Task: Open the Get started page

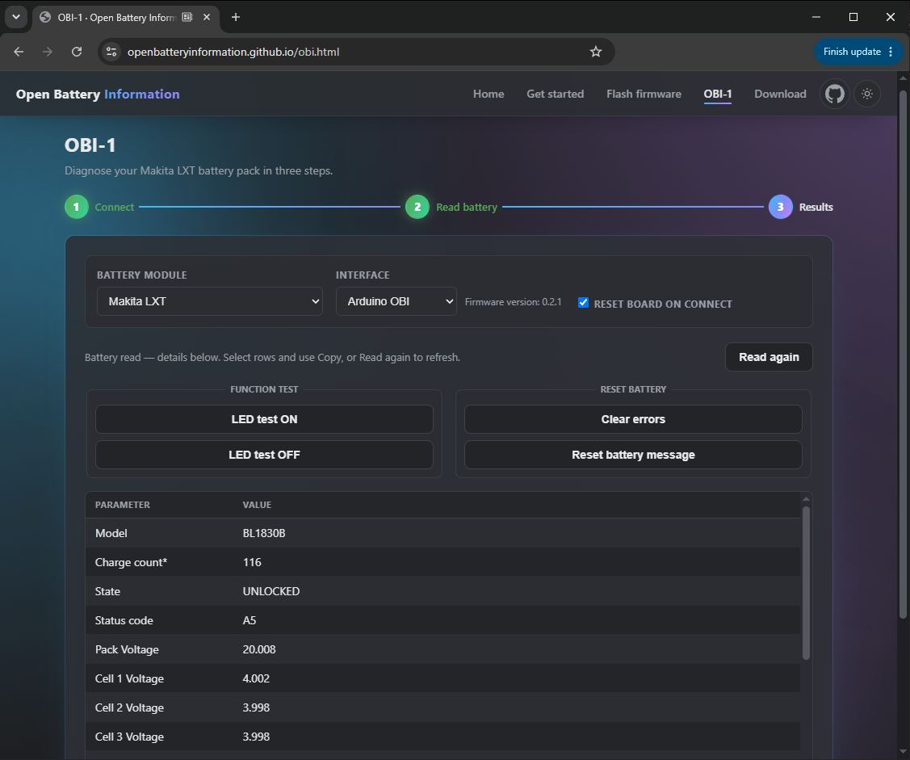Action: tap(556, 94)
